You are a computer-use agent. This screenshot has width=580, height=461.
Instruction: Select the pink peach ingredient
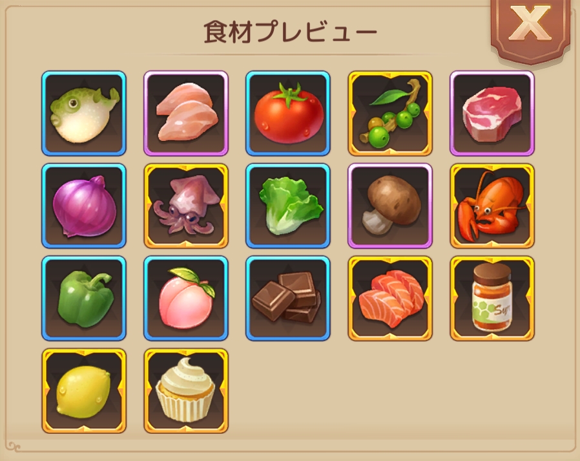186,299
